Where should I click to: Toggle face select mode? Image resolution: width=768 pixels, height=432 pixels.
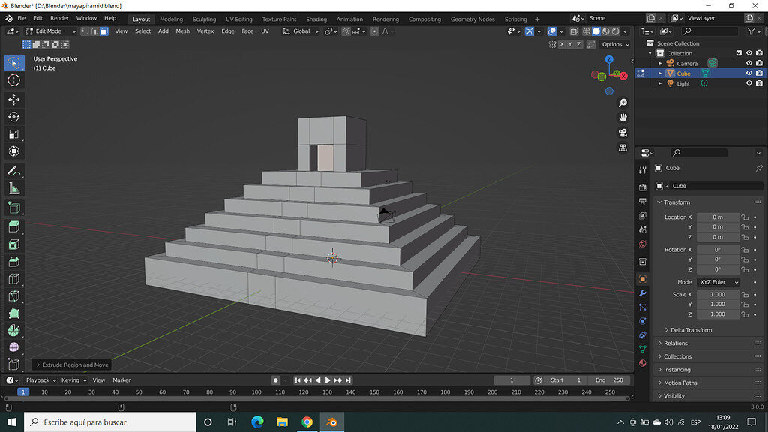point(106,31)
